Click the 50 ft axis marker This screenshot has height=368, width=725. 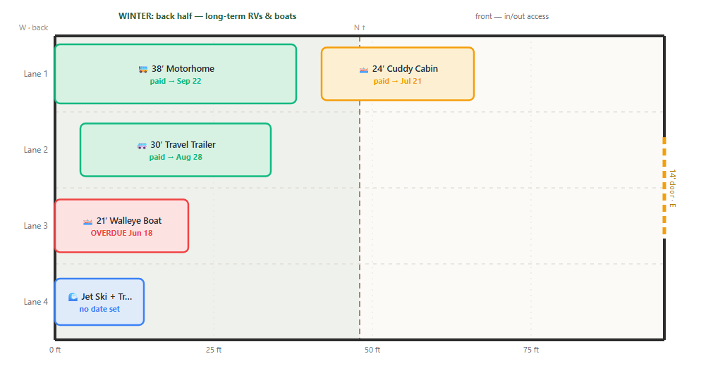click(x=372, y=350)
